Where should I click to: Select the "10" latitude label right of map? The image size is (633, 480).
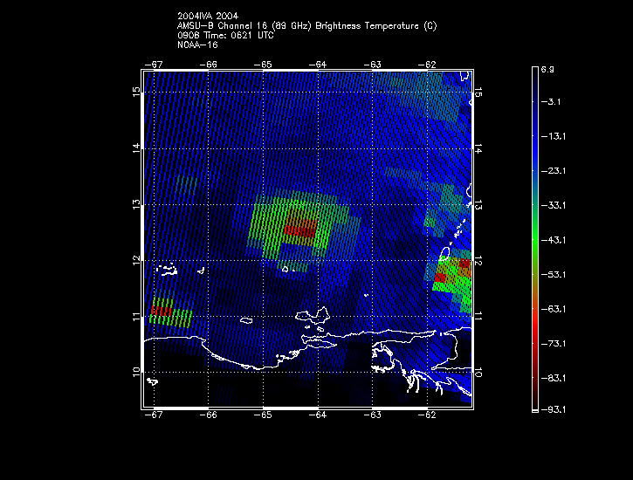click(x=478, y=373)
